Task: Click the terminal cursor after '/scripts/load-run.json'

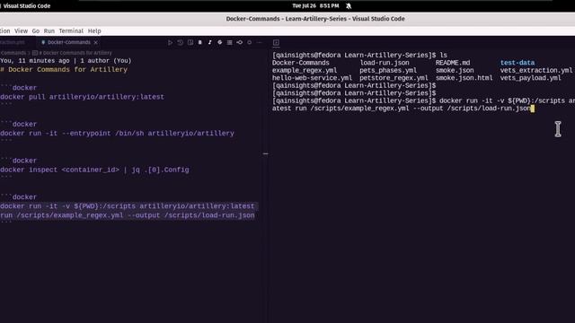Action: tap(533, 109)
